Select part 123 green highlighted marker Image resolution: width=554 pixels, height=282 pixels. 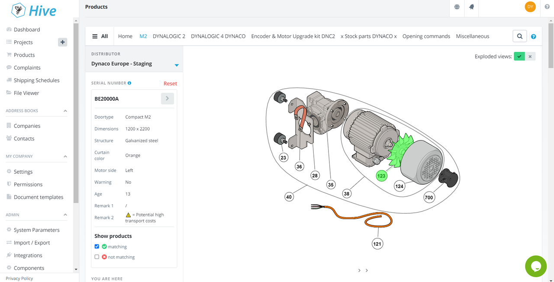tap(381, 176)
